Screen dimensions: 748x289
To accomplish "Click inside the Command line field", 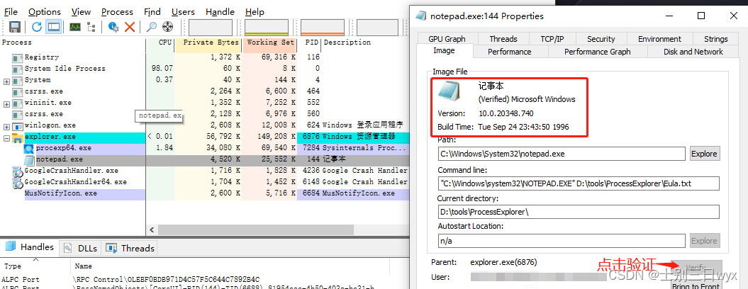I will pos(579,183).
